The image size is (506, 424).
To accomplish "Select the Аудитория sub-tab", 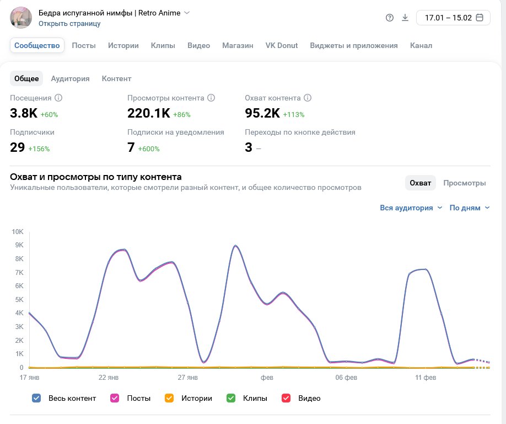I will (x=70, y=78).
